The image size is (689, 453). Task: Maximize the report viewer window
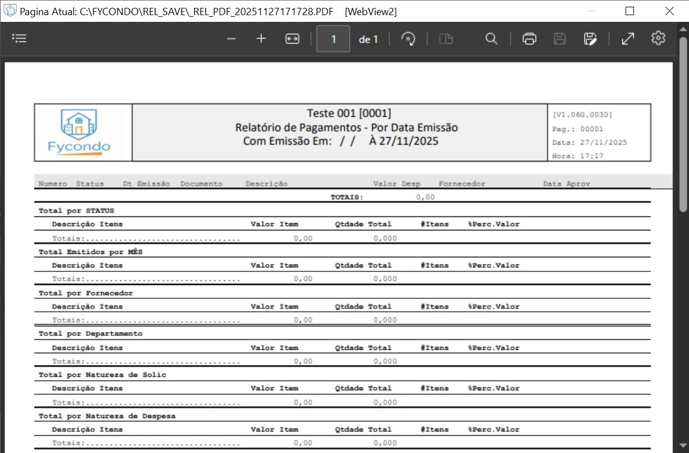[x=629, y=11]
